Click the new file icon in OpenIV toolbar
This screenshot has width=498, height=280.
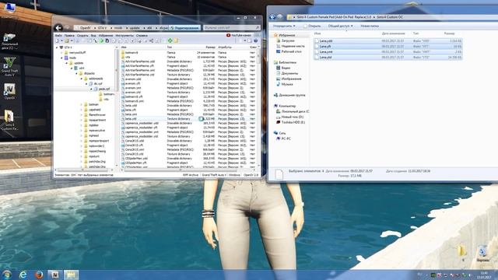pyautogui.click(x=57, y=40)
